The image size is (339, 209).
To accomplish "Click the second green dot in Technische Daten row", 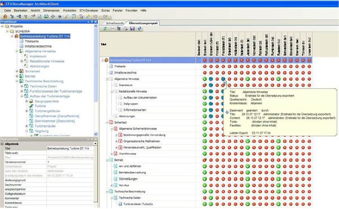I will pos(211,198).
